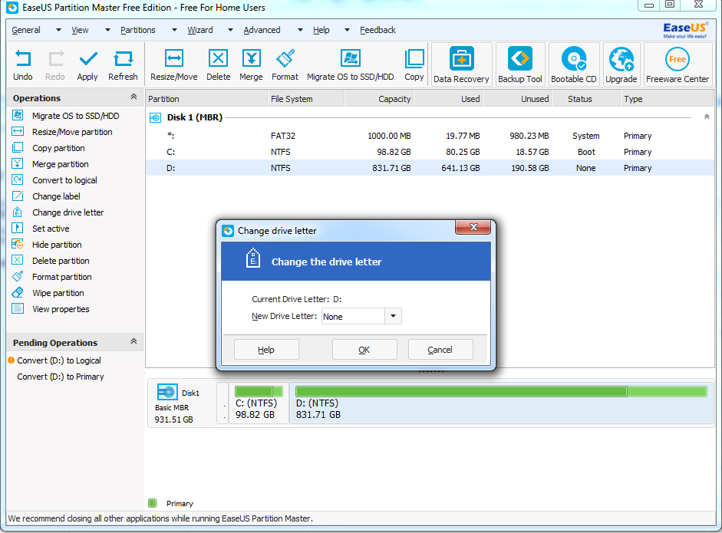Open the dropdown arrow next to View

(x=107, y=30)
